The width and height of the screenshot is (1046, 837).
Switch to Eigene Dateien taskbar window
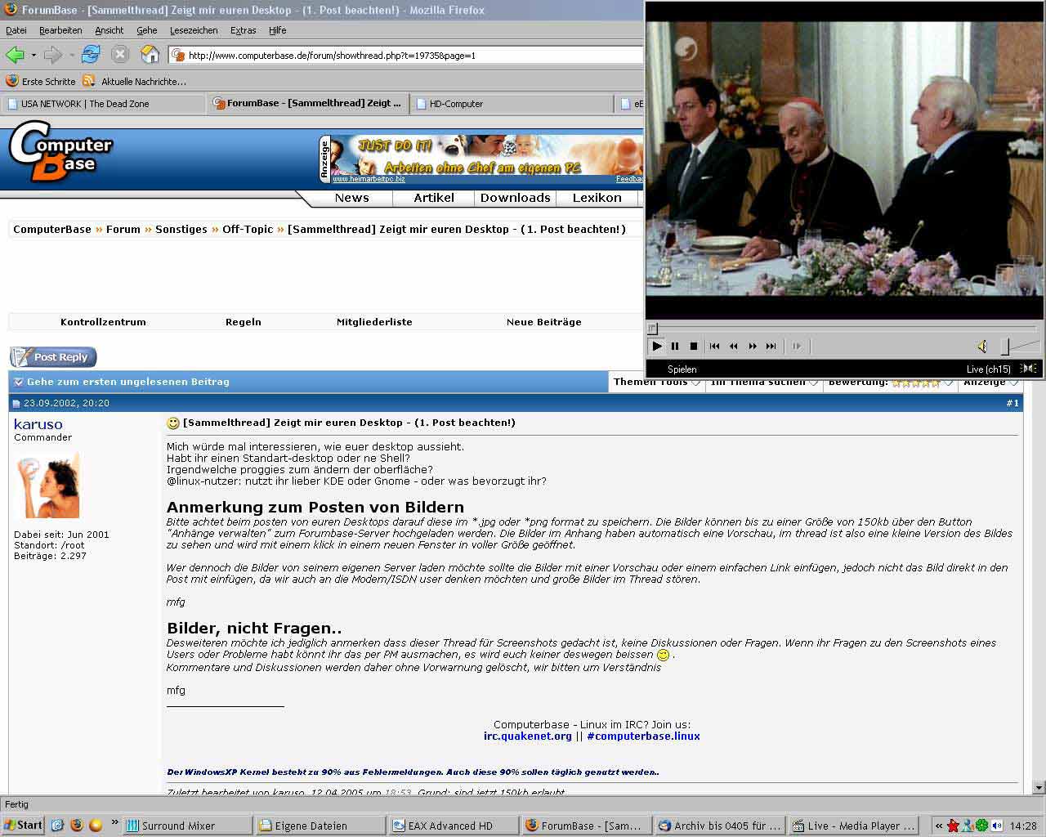[320, 826]
